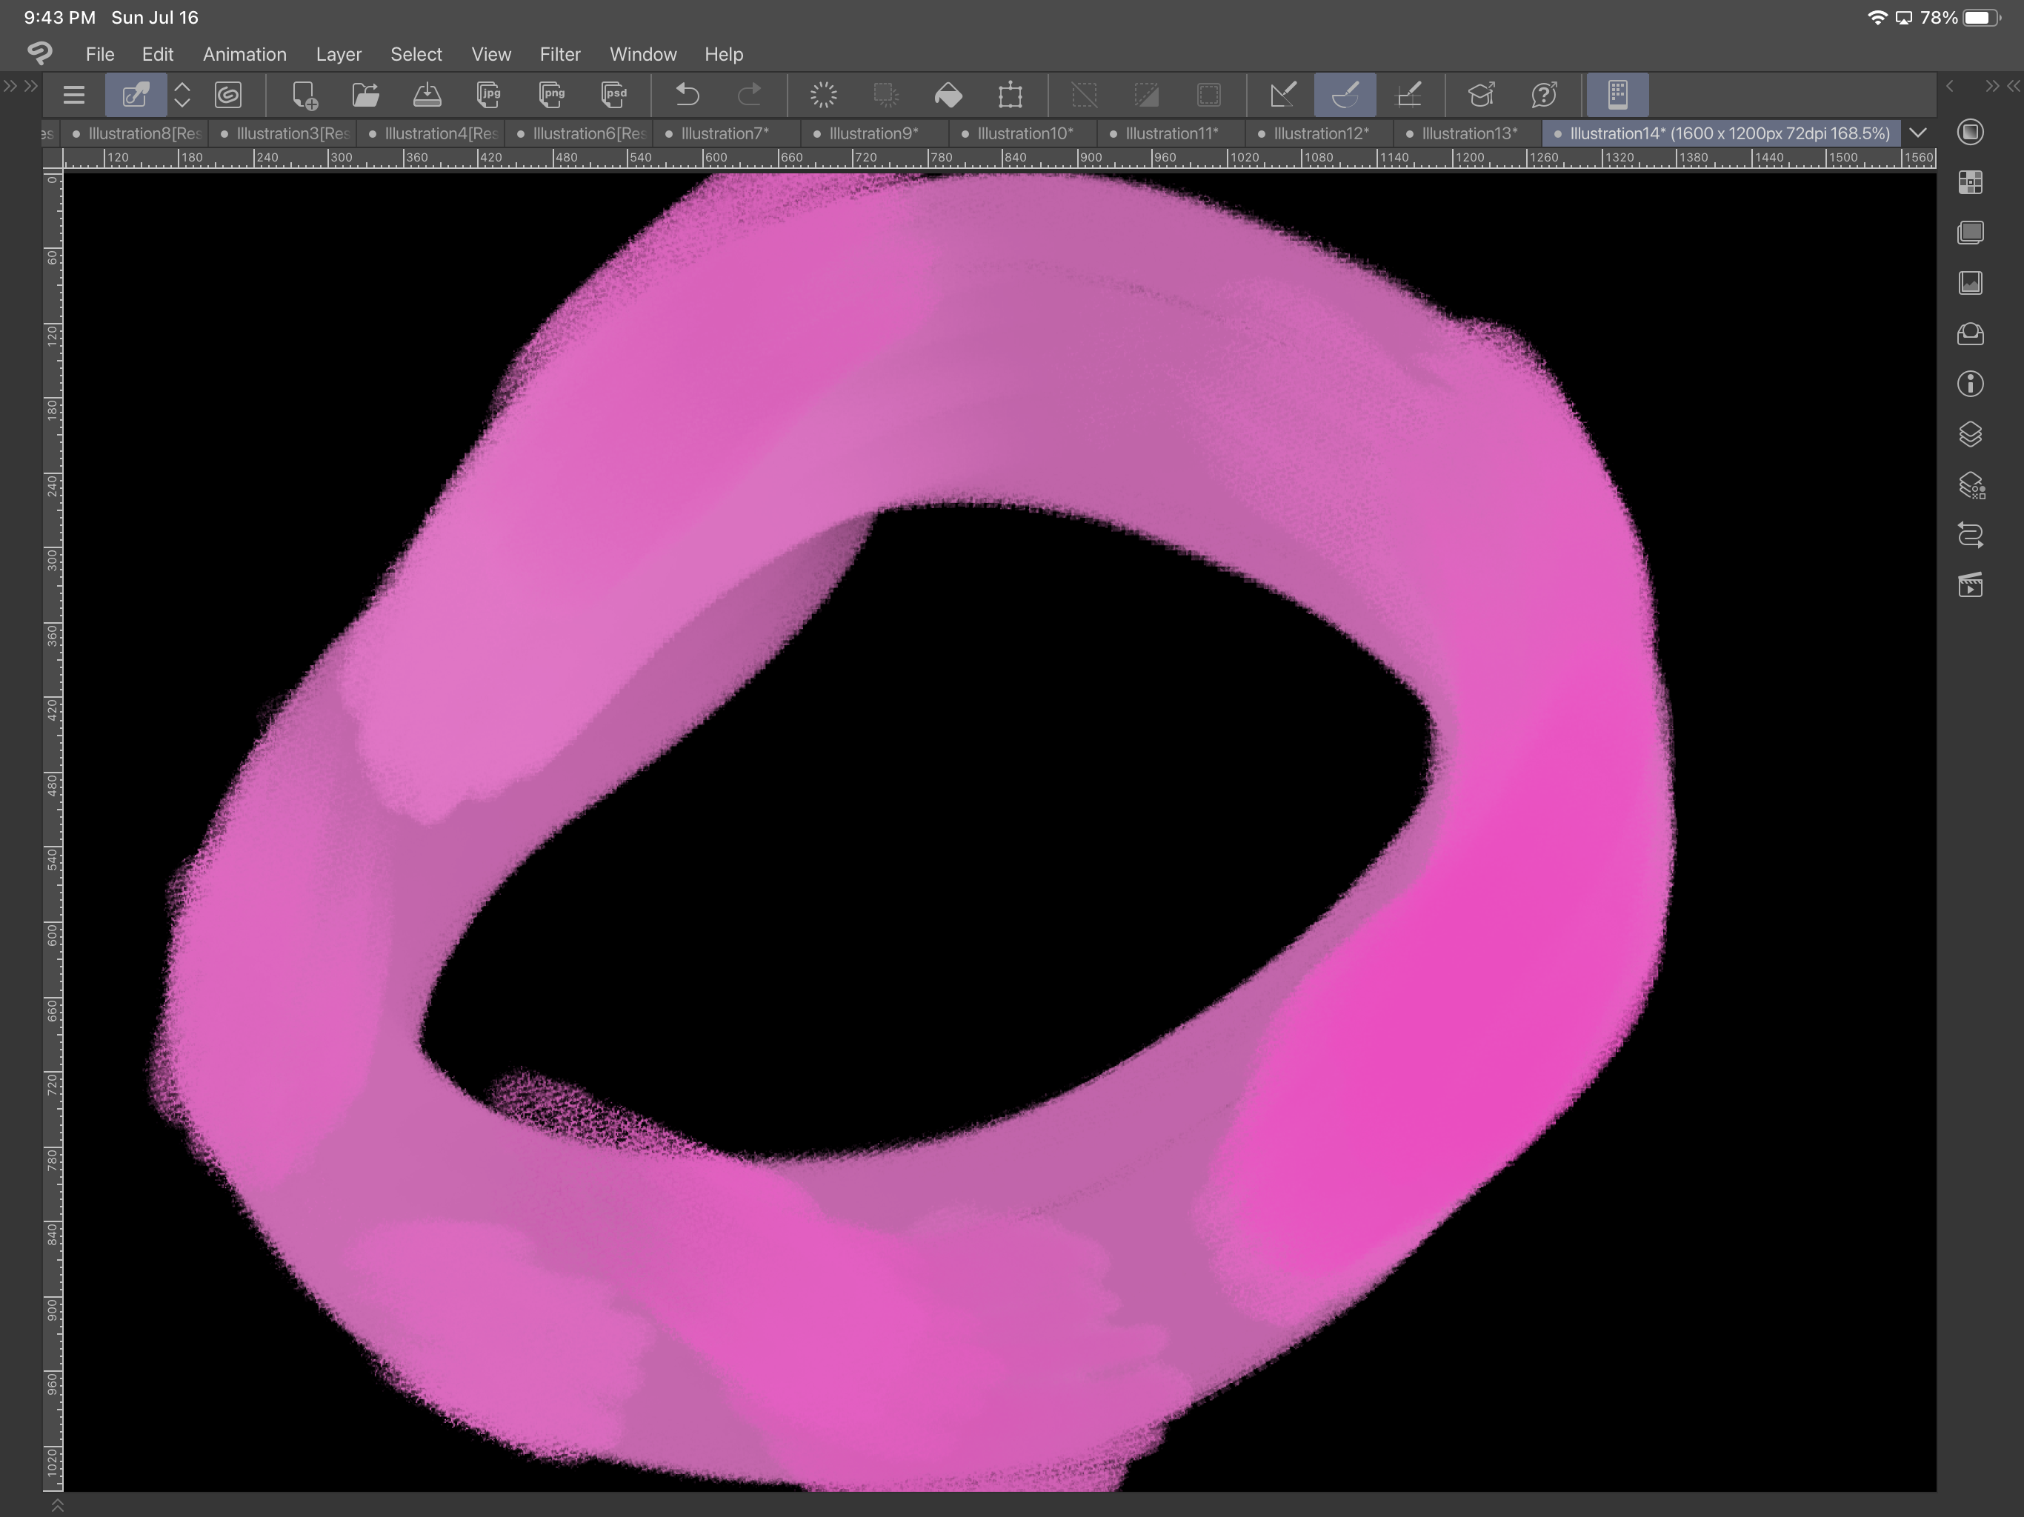Toggle the Touch gesture mode button
Viewport: 2024px width, 1517px height.
(1618, 94)
